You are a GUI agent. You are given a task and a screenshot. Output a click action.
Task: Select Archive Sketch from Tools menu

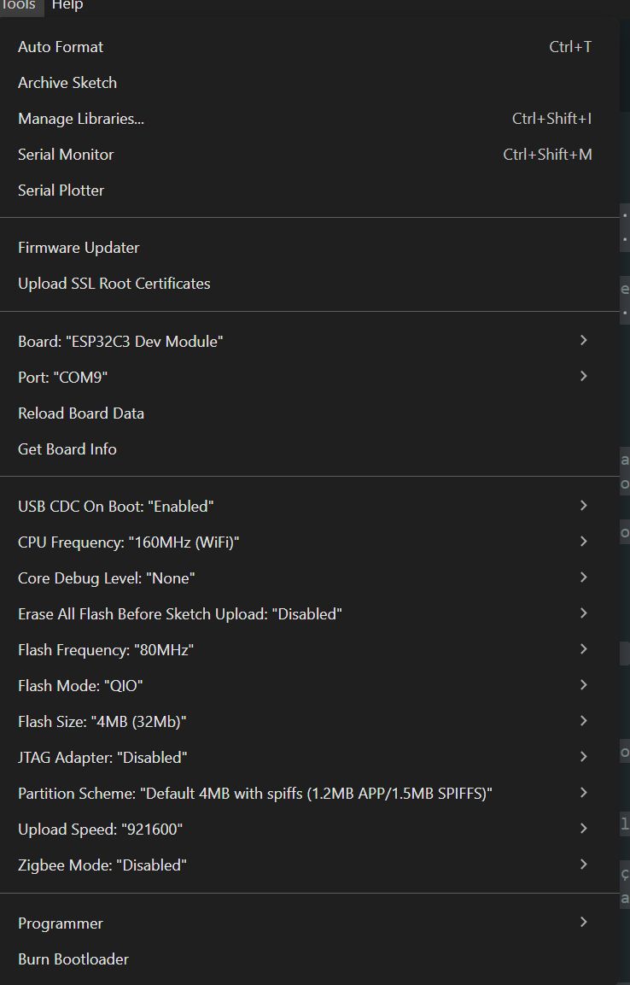coord(67,83)
